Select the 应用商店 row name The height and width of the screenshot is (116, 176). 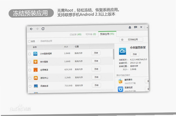44,70
